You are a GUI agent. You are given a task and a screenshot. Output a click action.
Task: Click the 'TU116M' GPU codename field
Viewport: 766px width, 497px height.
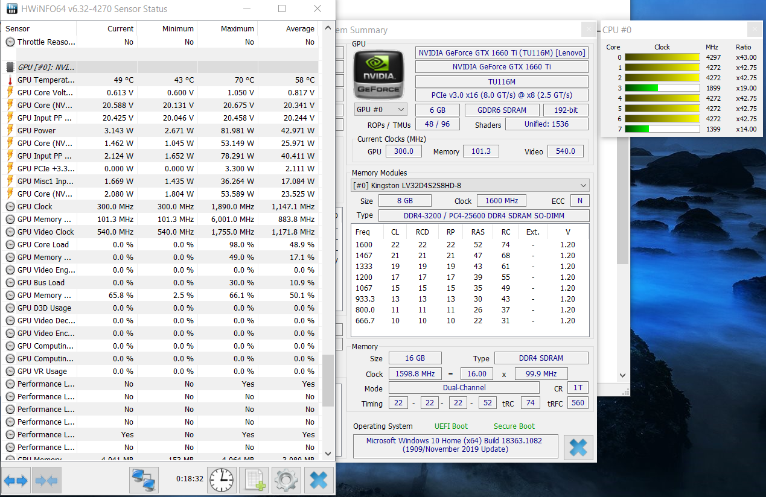[502, 81]
